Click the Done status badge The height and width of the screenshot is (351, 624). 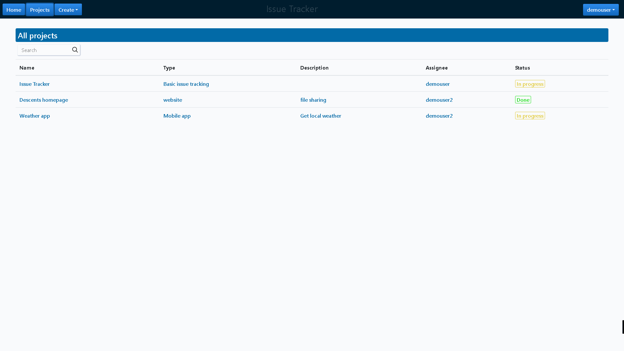tap(523, 100)
